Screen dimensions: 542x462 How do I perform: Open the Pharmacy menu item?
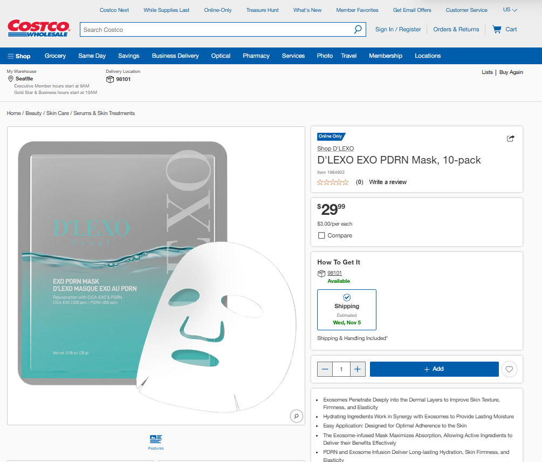click(256, 56)
